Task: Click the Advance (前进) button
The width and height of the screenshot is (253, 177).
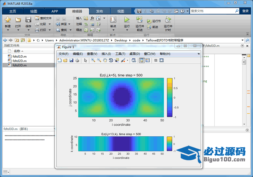Action: pos(153,27)
